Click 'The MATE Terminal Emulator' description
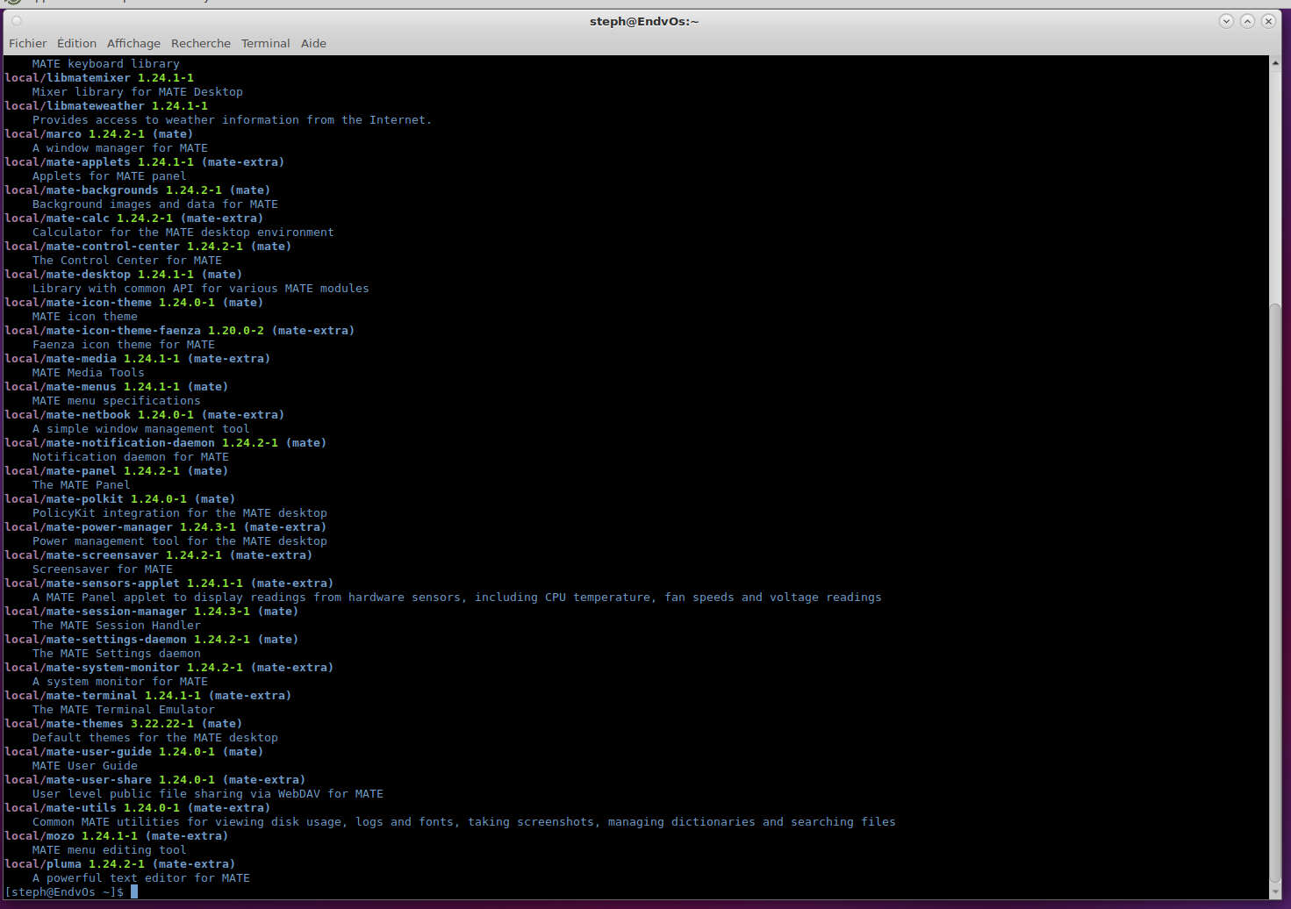 [124, 709]
